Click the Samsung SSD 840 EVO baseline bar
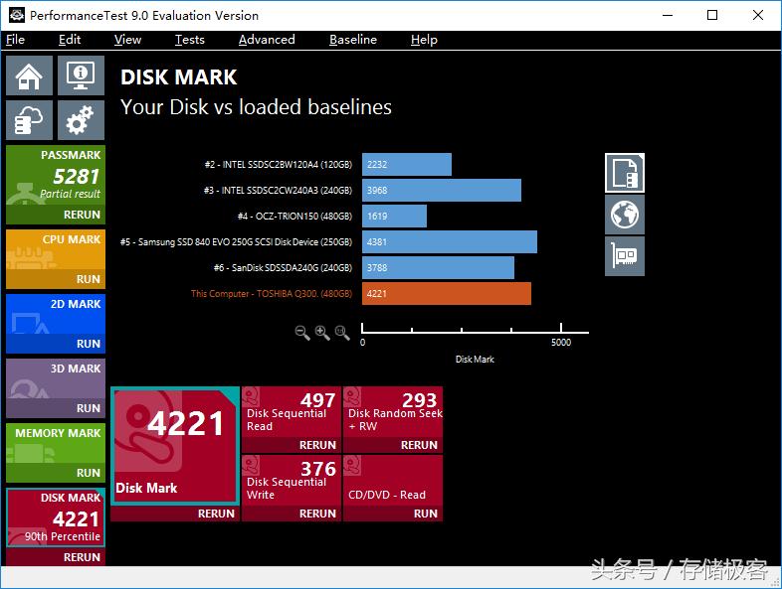 click(x=449, y=241)
